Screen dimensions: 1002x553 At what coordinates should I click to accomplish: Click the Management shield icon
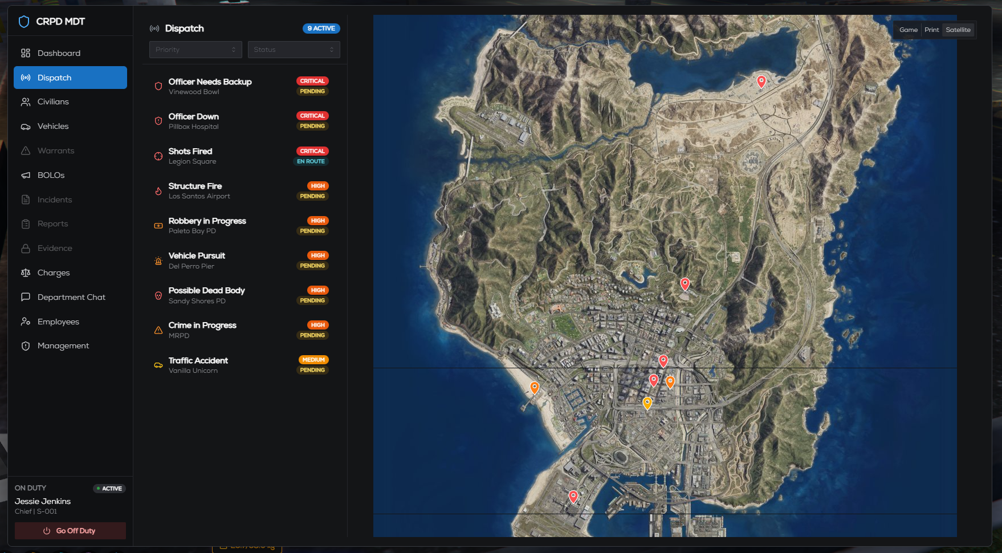[26, 346]
